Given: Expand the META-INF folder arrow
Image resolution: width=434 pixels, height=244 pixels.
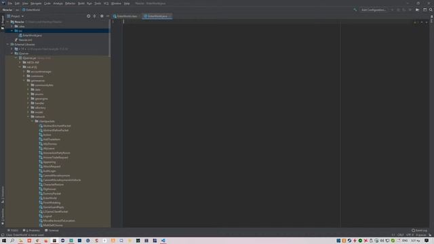Looking at the screenshot, I should [x=20, y=62].
